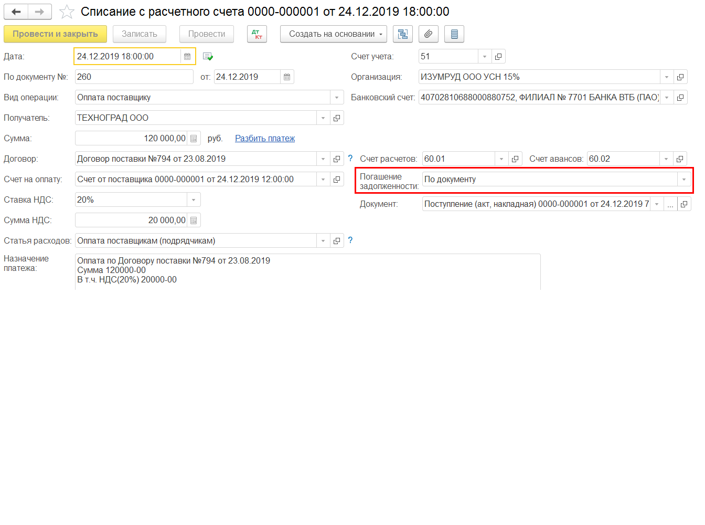Expand Погашение задолженности dropdown

(x=683, y=180)
